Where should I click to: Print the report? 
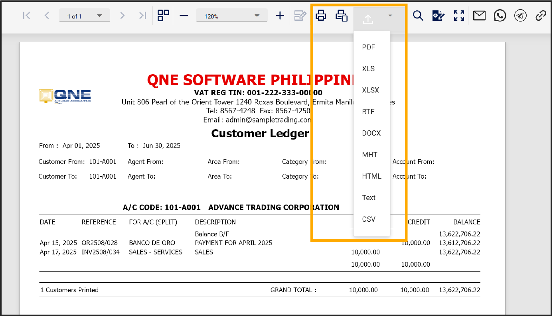(x=321, y=16)
